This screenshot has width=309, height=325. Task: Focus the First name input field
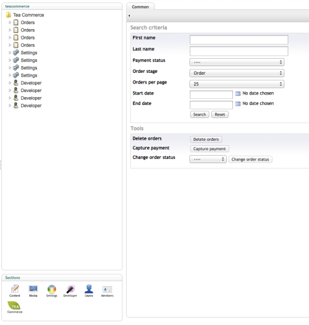point(239,40)
